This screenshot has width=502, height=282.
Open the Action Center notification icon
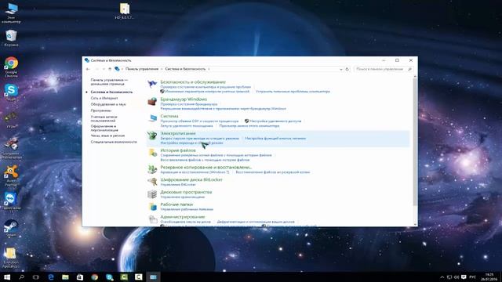click(x=464, y=277)
